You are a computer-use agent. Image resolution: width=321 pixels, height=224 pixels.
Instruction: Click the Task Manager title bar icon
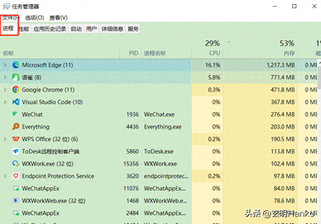coord(6,7)
